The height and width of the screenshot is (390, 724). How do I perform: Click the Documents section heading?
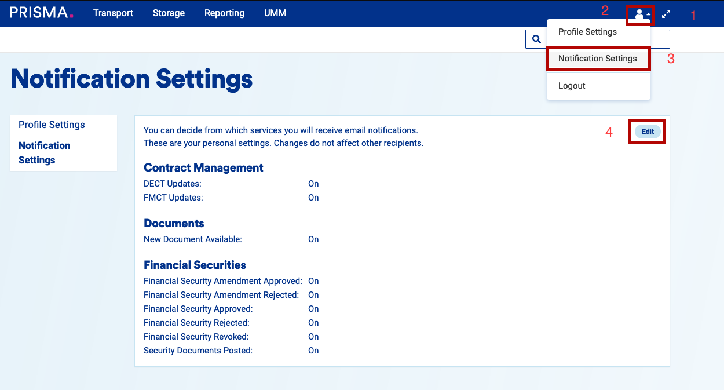tap(174, 223)
